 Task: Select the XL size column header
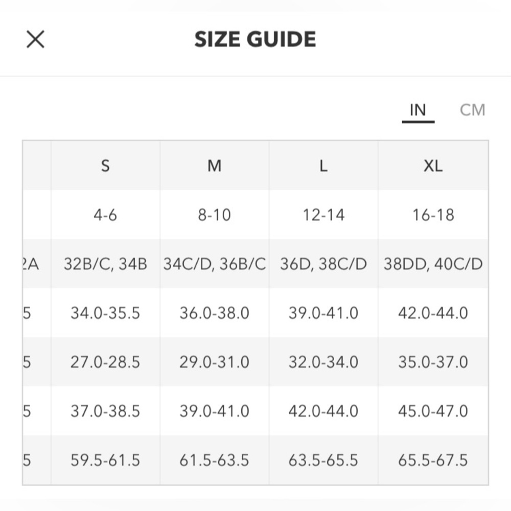pyautogui.click(x=433, y=166)
